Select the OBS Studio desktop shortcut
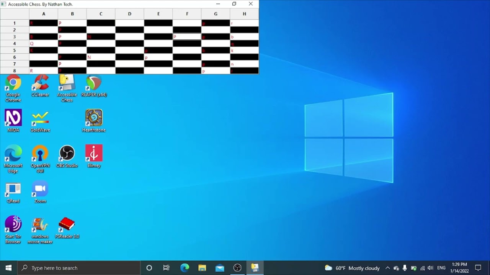 67,157
